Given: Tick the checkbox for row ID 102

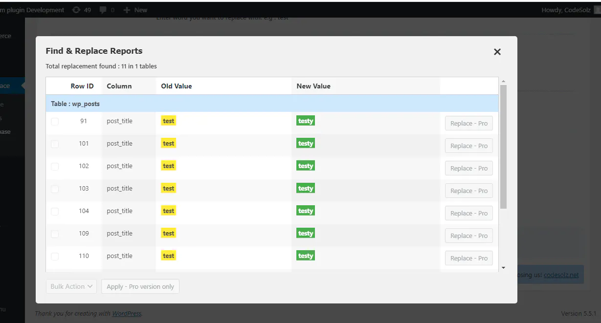Looking at the screenshot, I should (55, 167).
